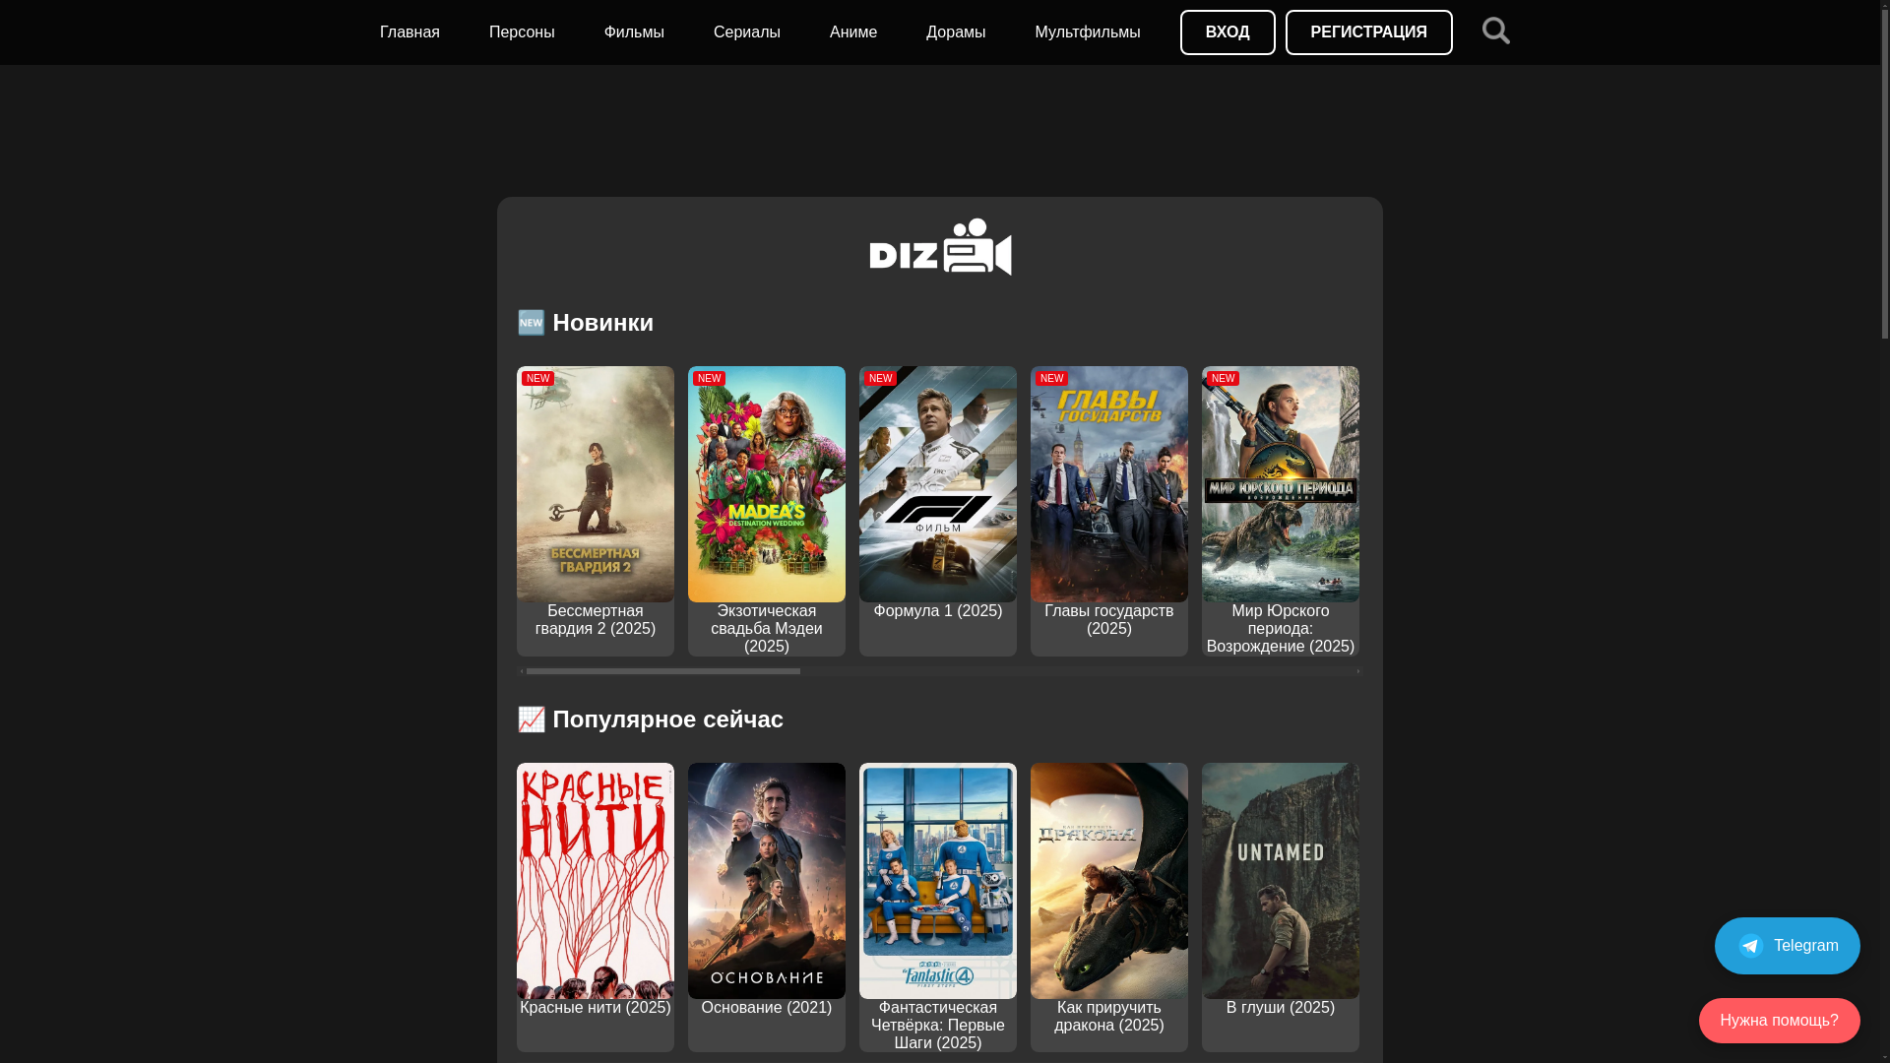This screenshot has width=1890, height=1063.
Task: Open the Мир Юрского периода poster
Action: point(1281,484)
